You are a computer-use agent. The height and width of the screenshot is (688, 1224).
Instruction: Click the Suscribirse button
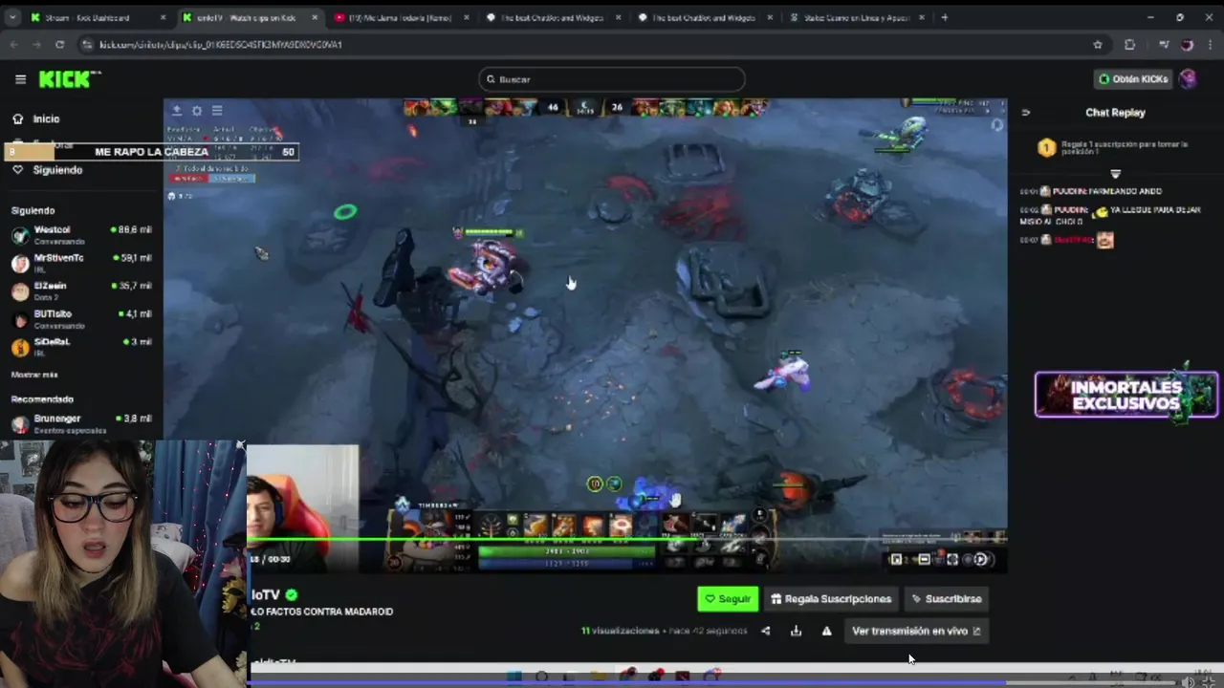tap(947, 599)
